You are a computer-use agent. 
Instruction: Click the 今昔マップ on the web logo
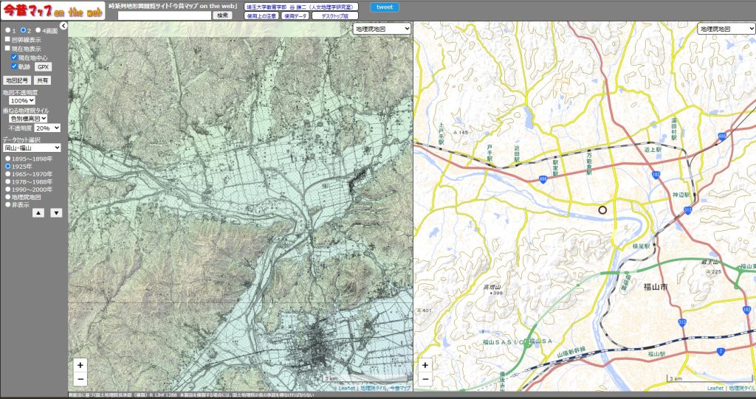click(53, 10)
